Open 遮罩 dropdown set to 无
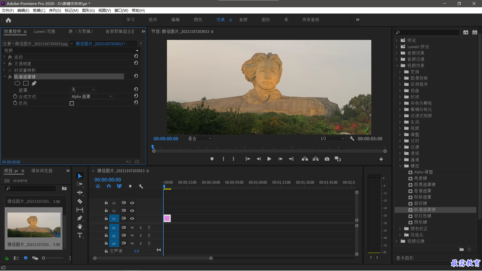 (x=83, y=90)
